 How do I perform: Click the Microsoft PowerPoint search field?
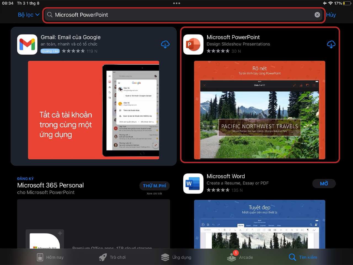click(x=184, y=15)
